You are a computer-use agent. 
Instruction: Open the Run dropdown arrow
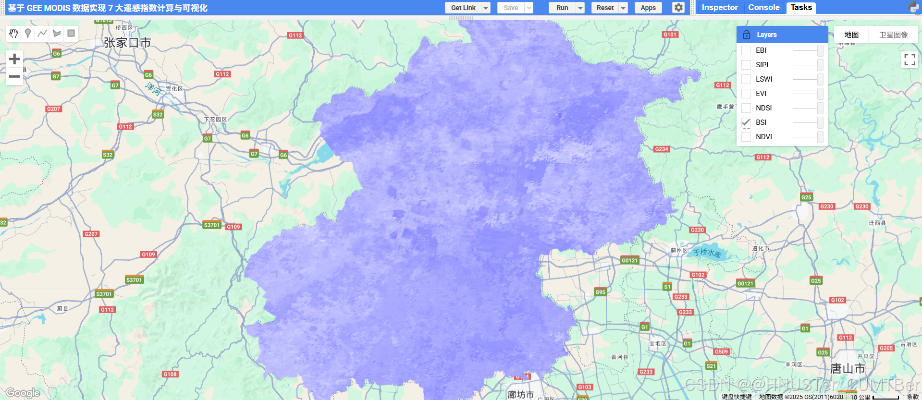pos(580,8)
